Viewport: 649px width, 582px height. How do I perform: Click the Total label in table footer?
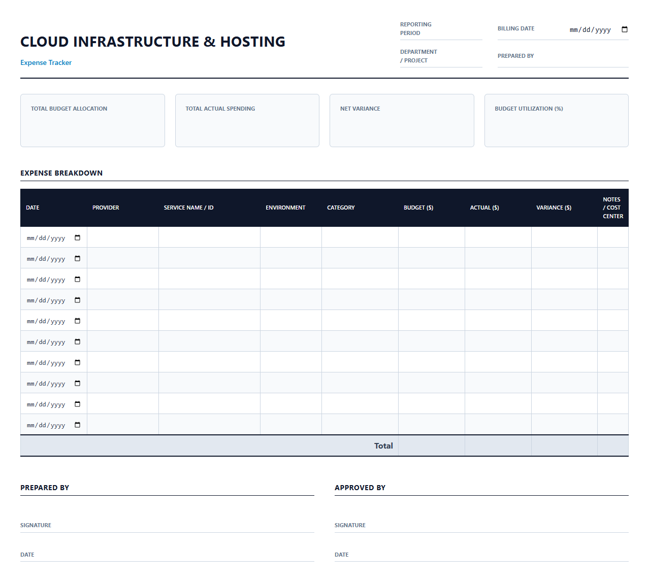[x=383, y=446]
